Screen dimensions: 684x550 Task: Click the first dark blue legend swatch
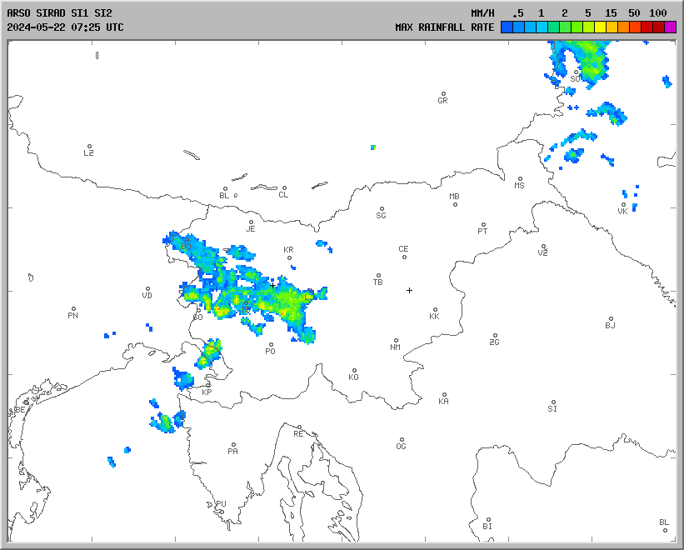(507, 27)
